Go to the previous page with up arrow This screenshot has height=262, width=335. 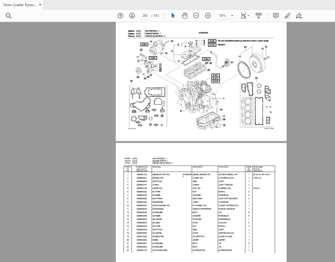coord(120,16)
